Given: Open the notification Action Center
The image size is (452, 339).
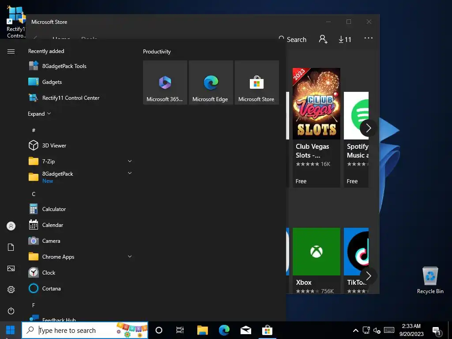Looking at the screenshot, I should 437,330.
